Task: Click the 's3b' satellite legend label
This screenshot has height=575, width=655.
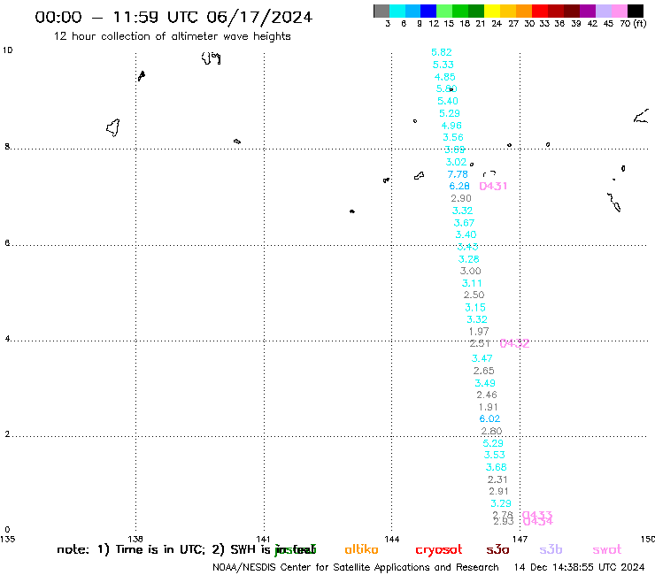Action: click(x=551, y=549)
